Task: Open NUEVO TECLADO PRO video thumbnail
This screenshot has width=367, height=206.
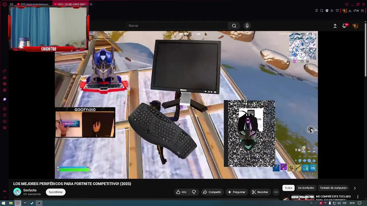Action: (x=298, y=197)
